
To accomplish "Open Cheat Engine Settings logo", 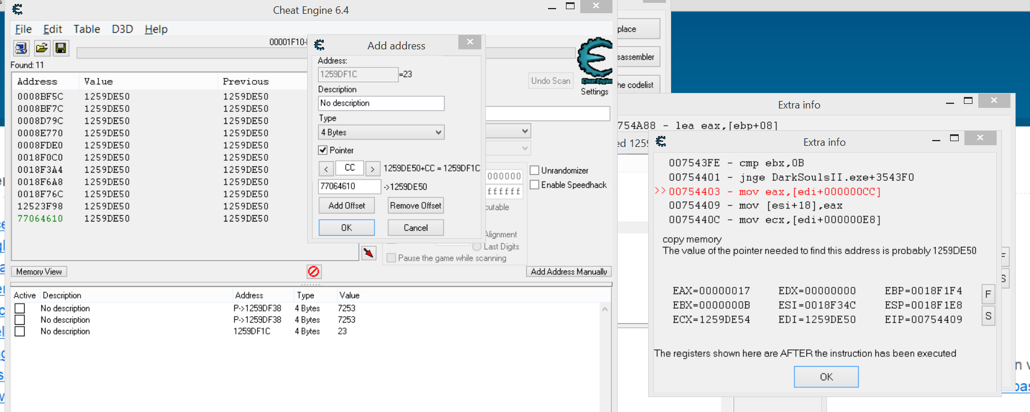I will [x=595, y=62].
